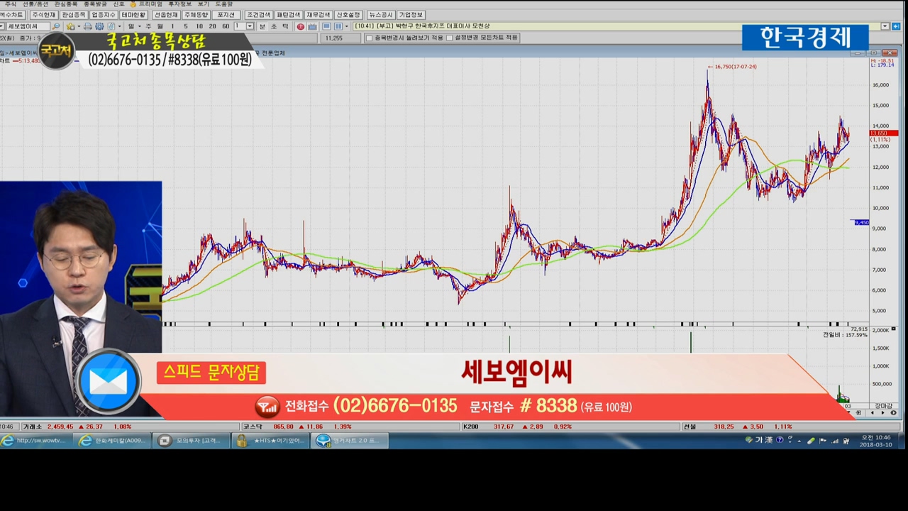Enable 종목변경시 늘려보기 적용 checkbox
This screenshot has width=908, height=511.
click(x=369, y=38)
